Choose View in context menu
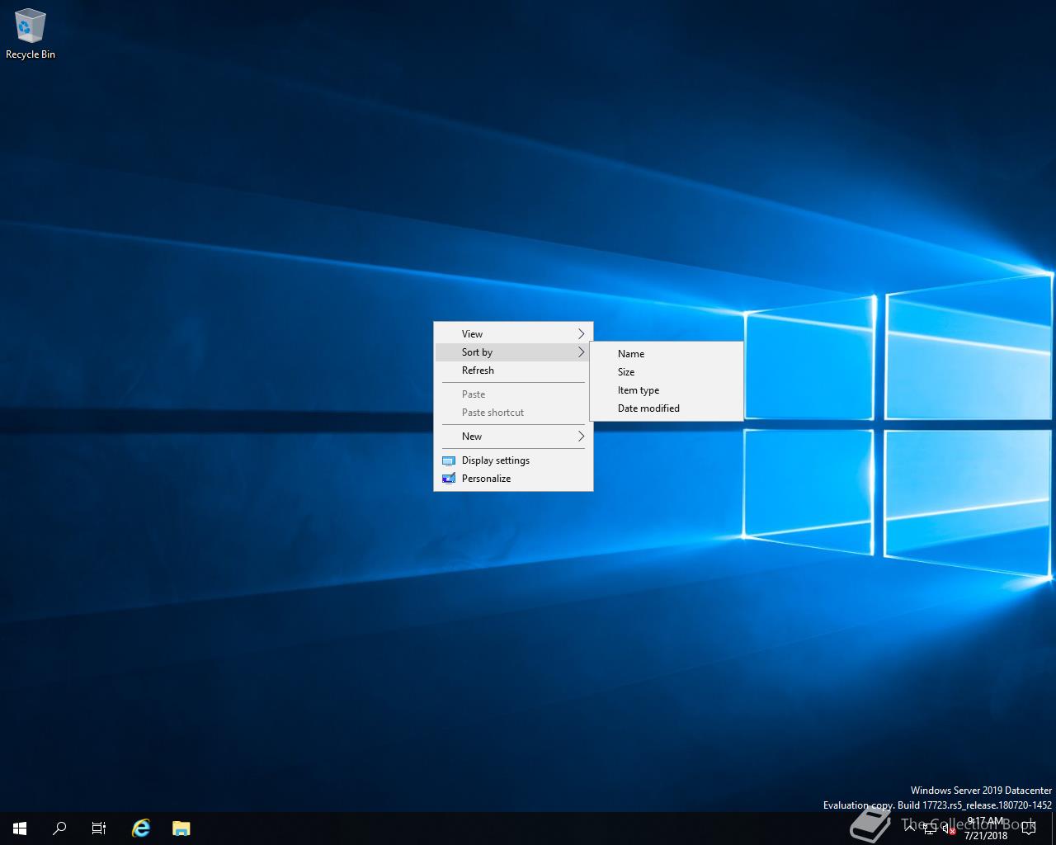The height and width of the screenshot is (845, 1056). 513,334
